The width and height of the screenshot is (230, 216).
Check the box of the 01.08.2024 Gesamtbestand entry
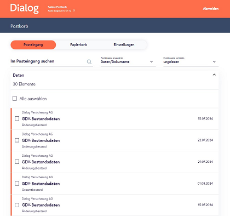point(17,183)
